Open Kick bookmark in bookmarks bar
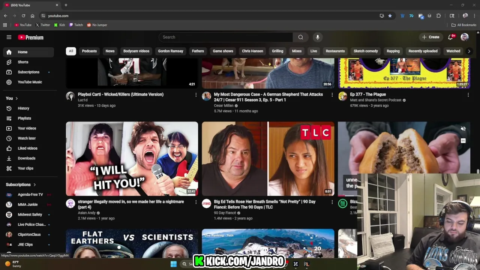 click(x=60, y=25)
